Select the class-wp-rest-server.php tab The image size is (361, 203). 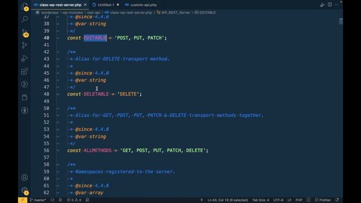click(60, 5)
